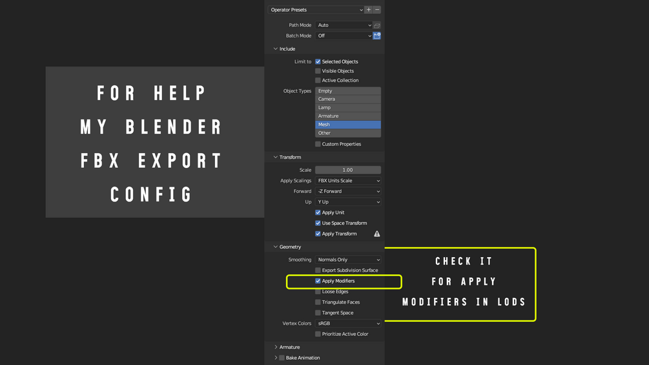The image size is (649, 365).
Task: Toggle Use Space Transform checkbox
Action: pyautogui.click(x=318, y=224)
